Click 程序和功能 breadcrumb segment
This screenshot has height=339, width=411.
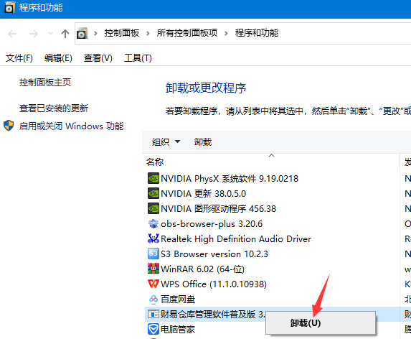(x=257, y=33)
